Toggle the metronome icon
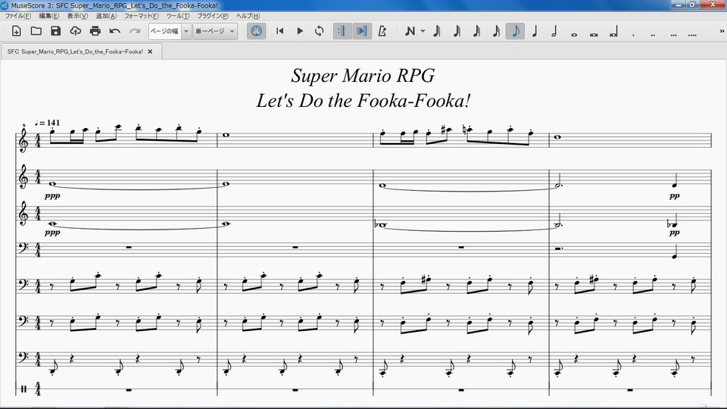Screen dimensions: 727x409 coord(382,31)
